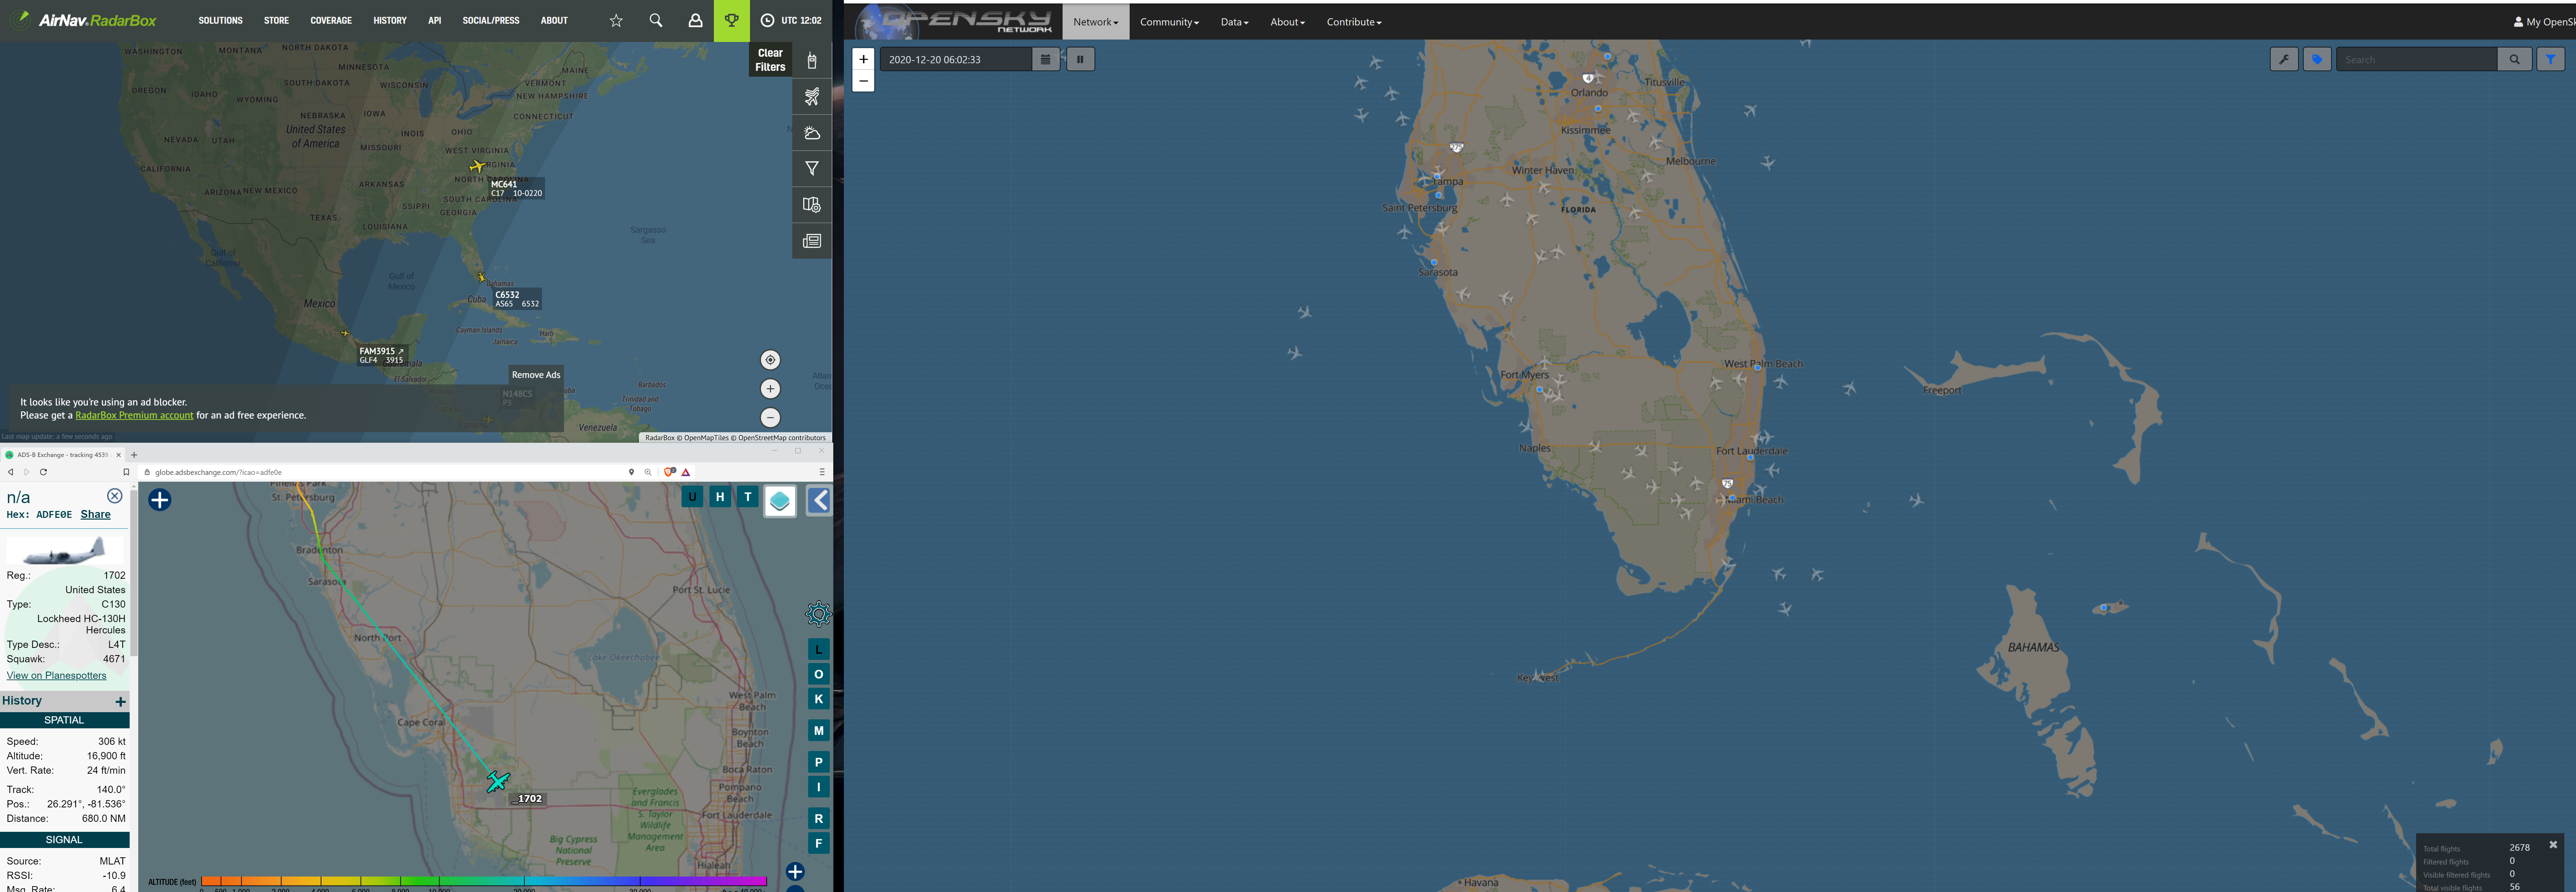The image size is (2576, 892).
Task: Open RadarBox aircraft layers icon
Action: coord(812,97)
